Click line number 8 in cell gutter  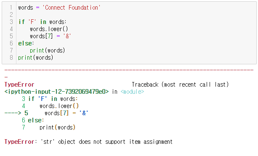pyautogui.click(x=11, y=58)
